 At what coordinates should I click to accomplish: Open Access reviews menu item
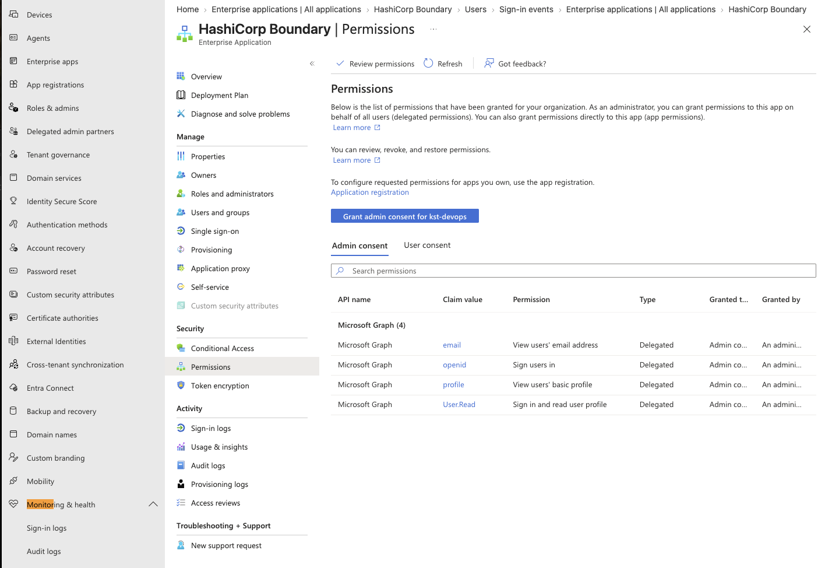tap(216, 503)
